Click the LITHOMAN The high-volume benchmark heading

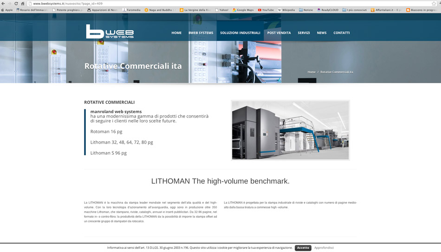[220, 181]
